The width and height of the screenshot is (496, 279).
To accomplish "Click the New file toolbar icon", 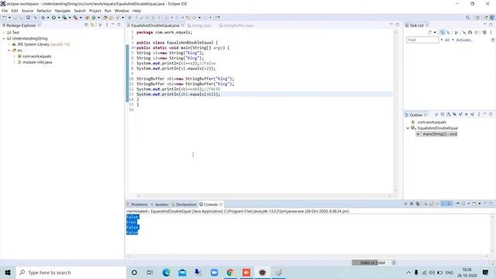I will [x=5, y=18].
